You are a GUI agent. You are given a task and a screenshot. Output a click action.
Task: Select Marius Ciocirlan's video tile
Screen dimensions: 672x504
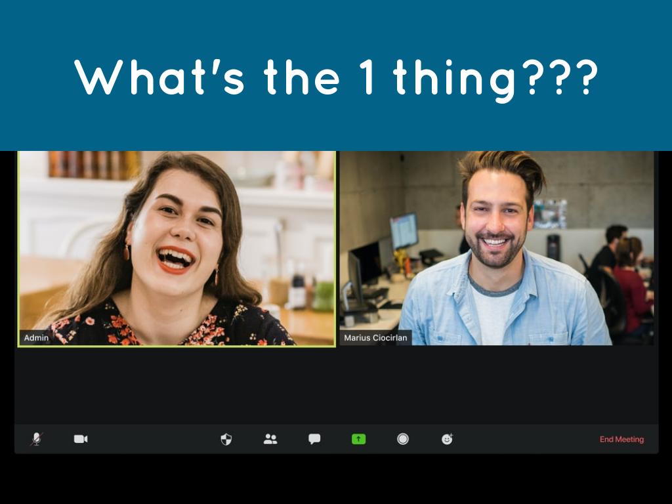[x=497, y=248]
